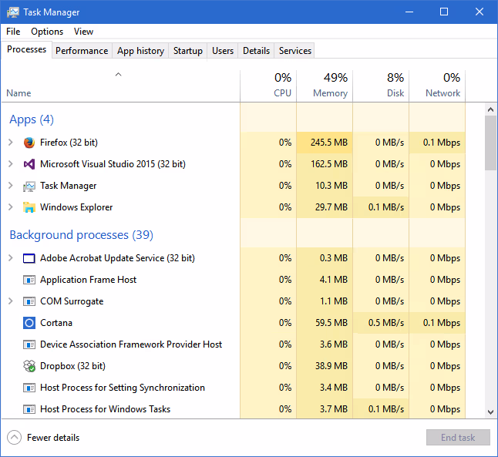Open the Options menu
The image size is (498, 457).
pos(47,32)
